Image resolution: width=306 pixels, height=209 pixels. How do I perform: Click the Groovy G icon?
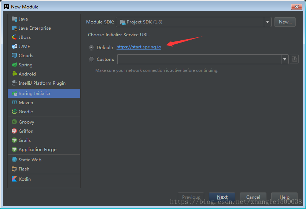[x=14, y=122]
